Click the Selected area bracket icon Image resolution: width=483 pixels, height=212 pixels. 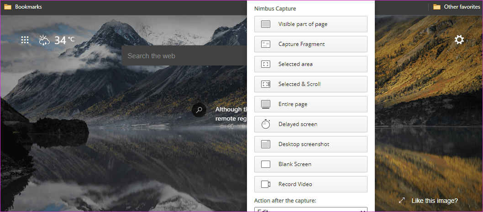266,64
